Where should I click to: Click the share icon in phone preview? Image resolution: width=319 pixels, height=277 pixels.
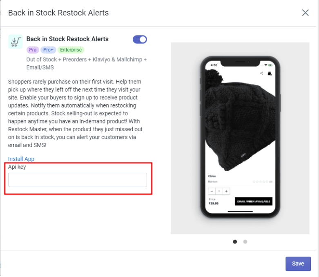[x=261, y=74]
